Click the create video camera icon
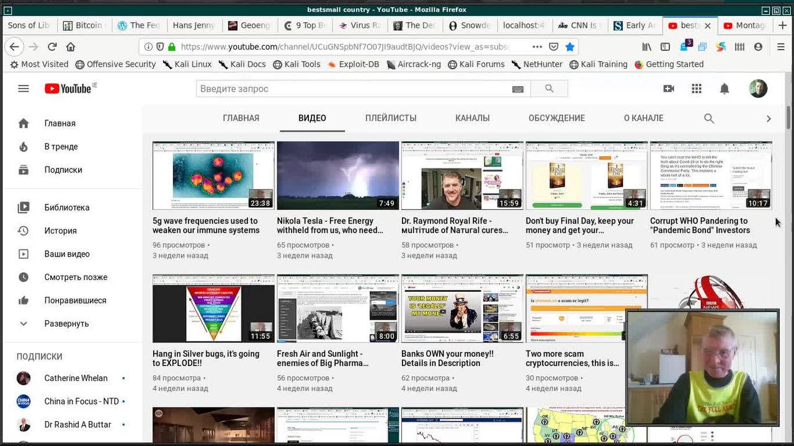This screenshot has width=794, height=446. click(669, 89)
